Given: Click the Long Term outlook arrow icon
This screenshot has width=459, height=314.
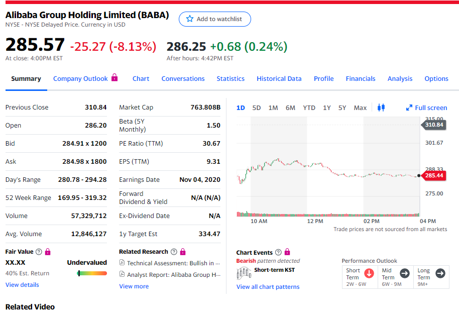Looking at the screenshot, I should [x=440, y=273].
